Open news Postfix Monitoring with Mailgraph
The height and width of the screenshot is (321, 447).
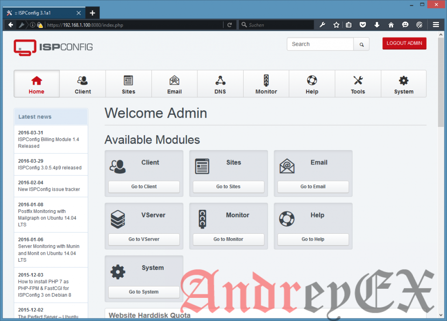(x=47, y=218)
